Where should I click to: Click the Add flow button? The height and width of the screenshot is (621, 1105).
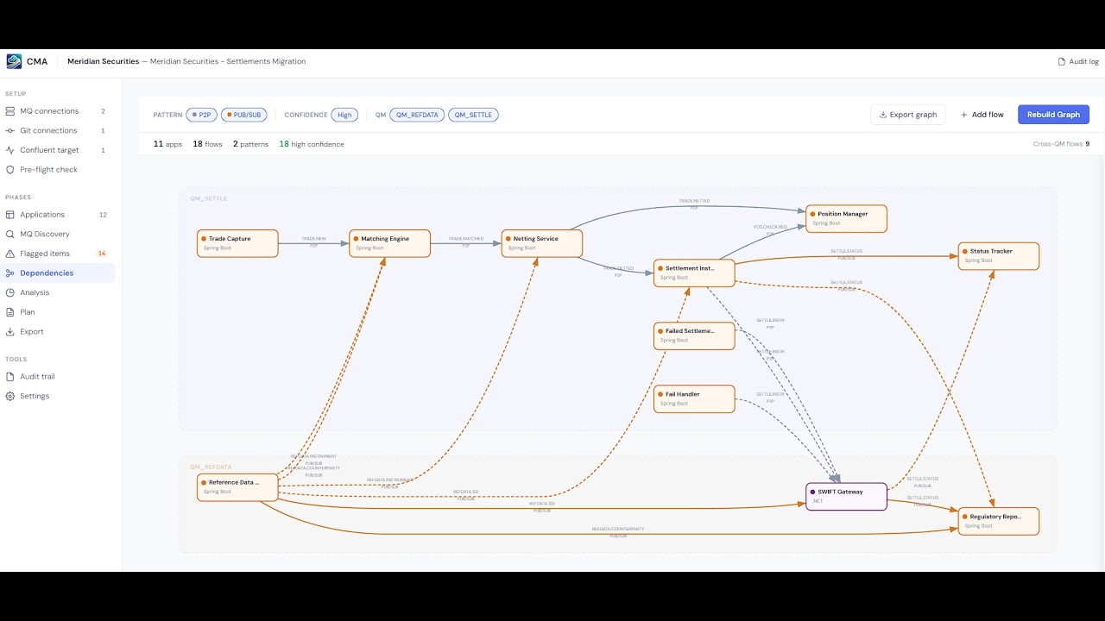pos(982,115)
